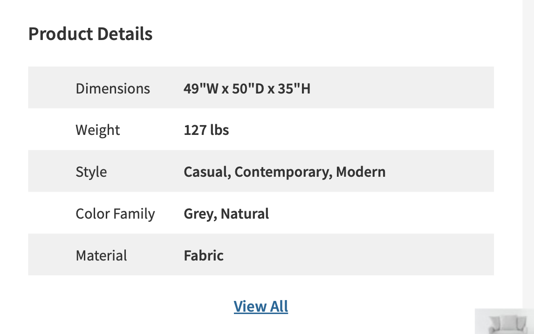Click the Fabric material value
This screenshot has height=334, width=534.
204,255
